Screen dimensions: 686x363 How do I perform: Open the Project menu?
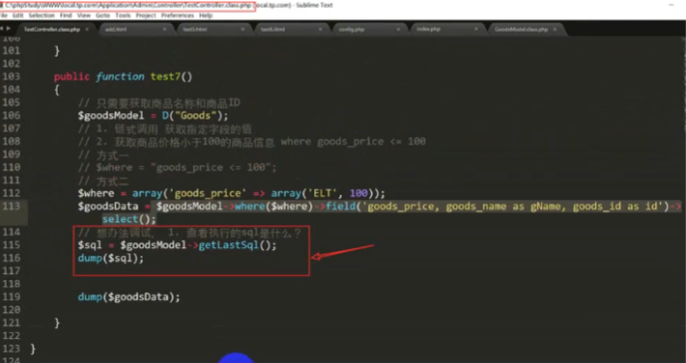146,15
